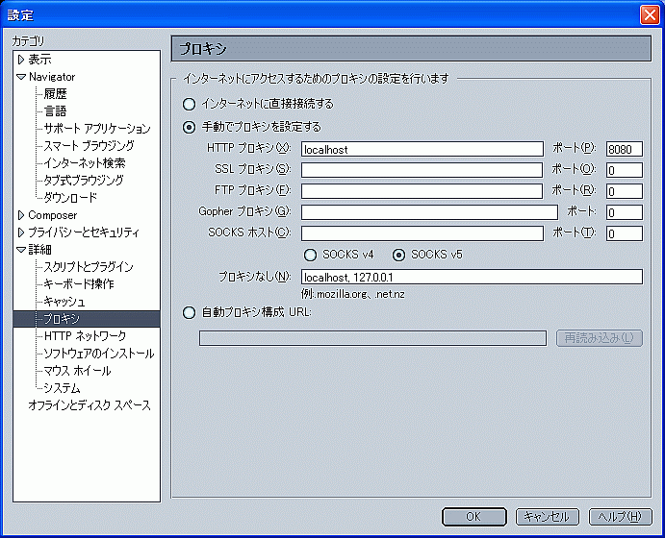
Task: Collapse the 詳細 category
Action: pyautogui.click(x=21, y=250)
